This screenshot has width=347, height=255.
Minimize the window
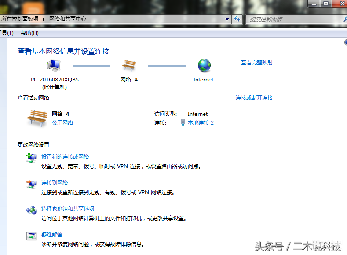point(314,4)
